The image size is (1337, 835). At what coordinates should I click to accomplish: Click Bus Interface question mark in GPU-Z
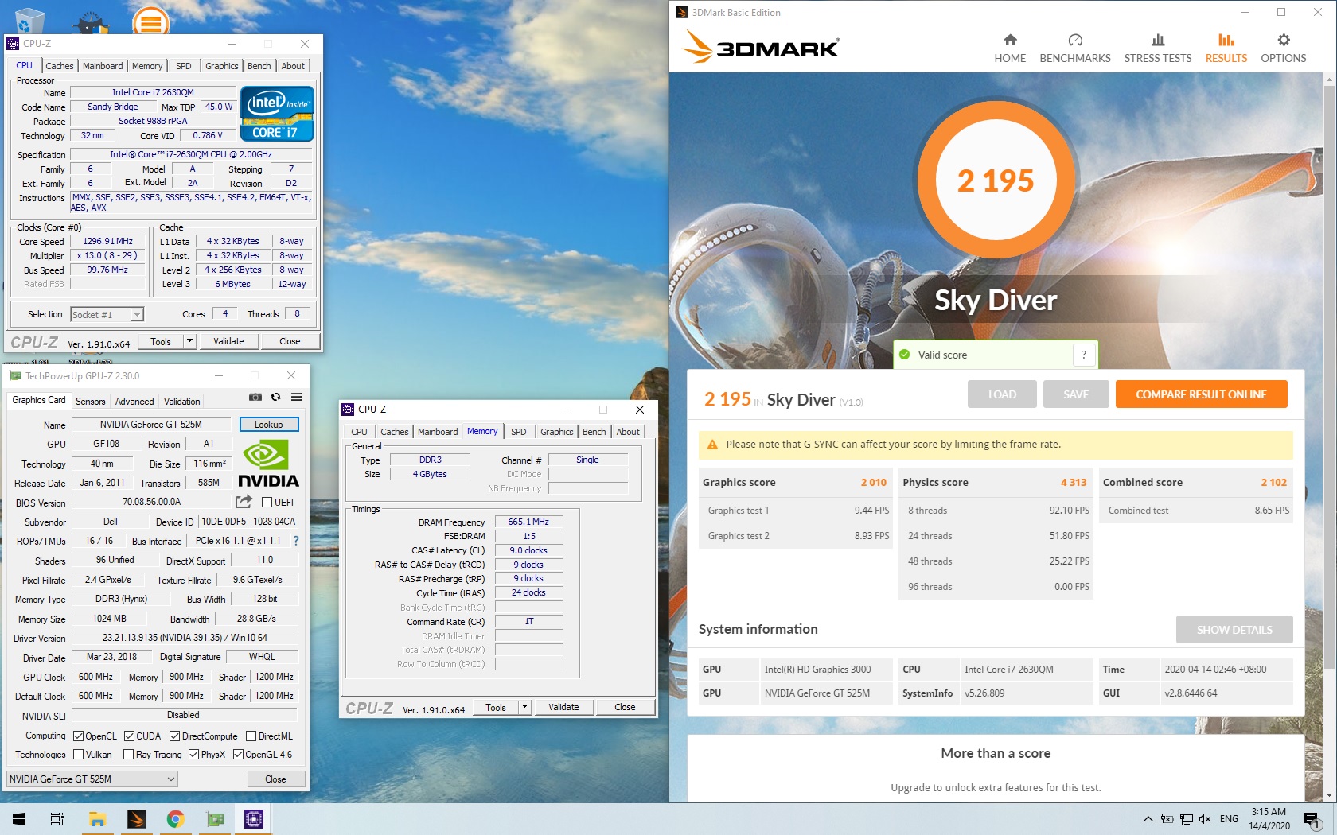click(x=296, y=541)
